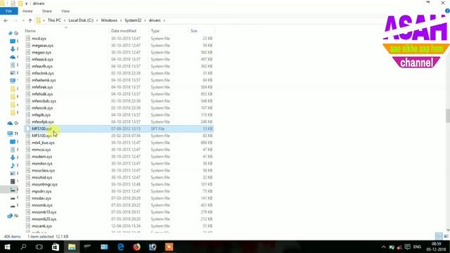450x253 pixels.
Task: Click Properties icon in quick access toolbar
Action: click(13, 4)
